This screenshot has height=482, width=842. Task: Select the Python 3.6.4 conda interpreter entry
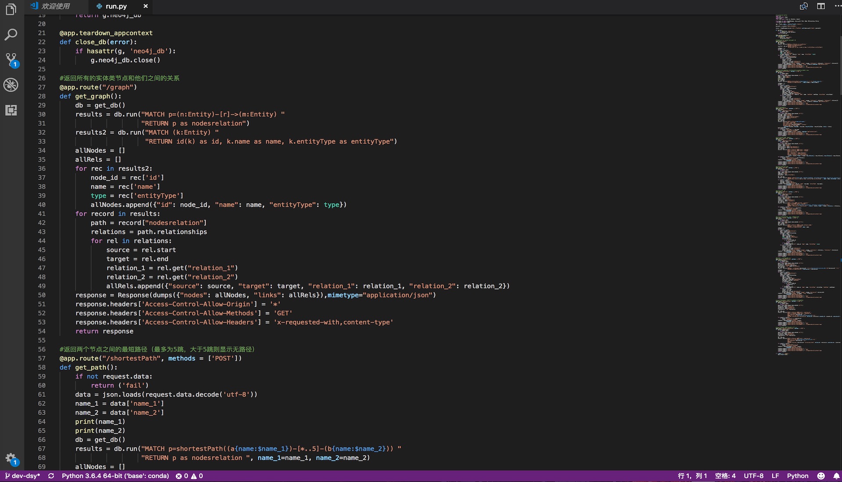click(x=115, y=476)
